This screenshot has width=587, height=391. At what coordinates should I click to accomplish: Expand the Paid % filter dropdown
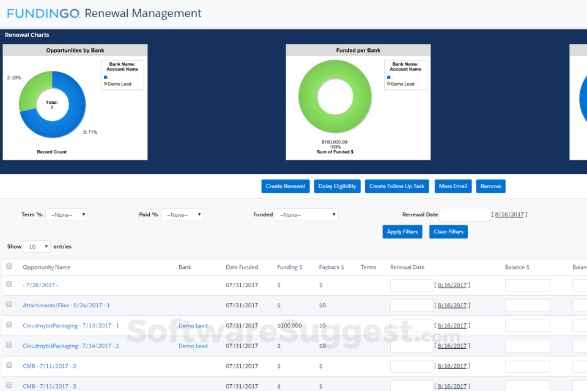pos(182,215)
